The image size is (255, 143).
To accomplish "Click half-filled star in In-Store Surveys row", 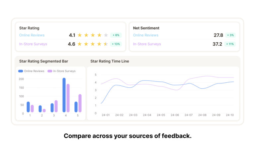I will [106, 44].
